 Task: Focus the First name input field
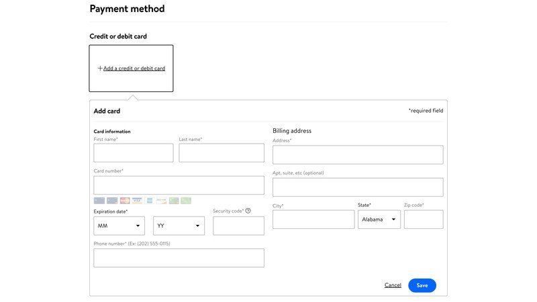[x=133, y=153]
